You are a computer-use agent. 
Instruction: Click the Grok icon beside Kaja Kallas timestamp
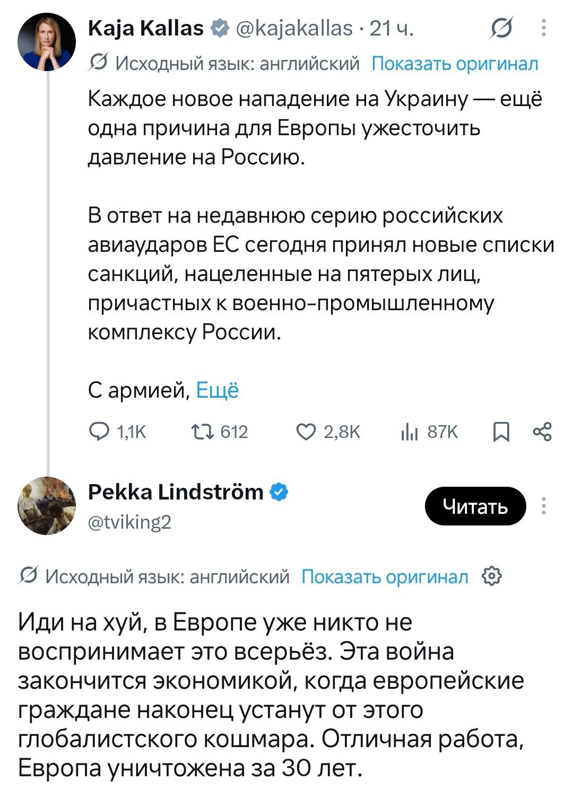click(502, 28)
